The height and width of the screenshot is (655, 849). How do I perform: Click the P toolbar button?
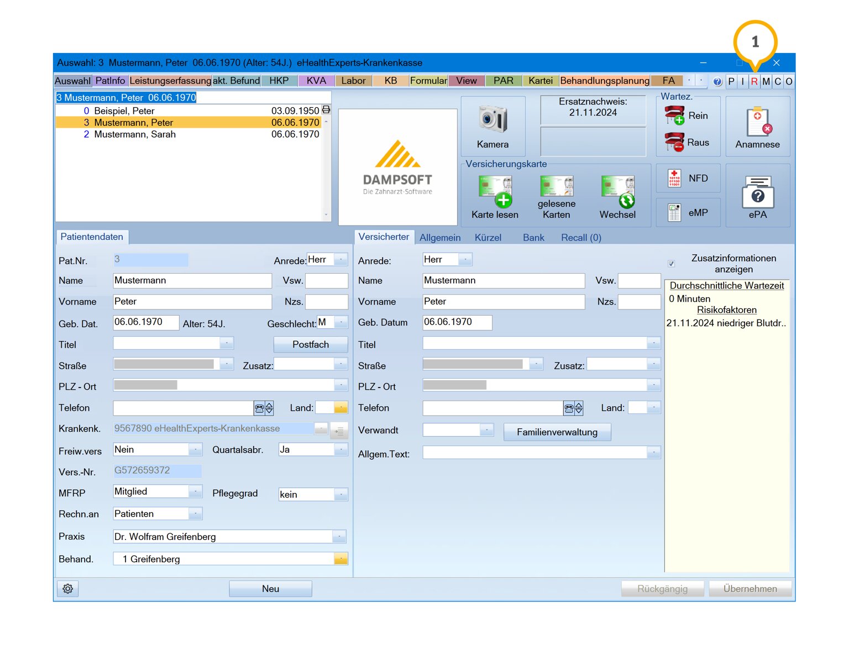[x=731, y=82]
